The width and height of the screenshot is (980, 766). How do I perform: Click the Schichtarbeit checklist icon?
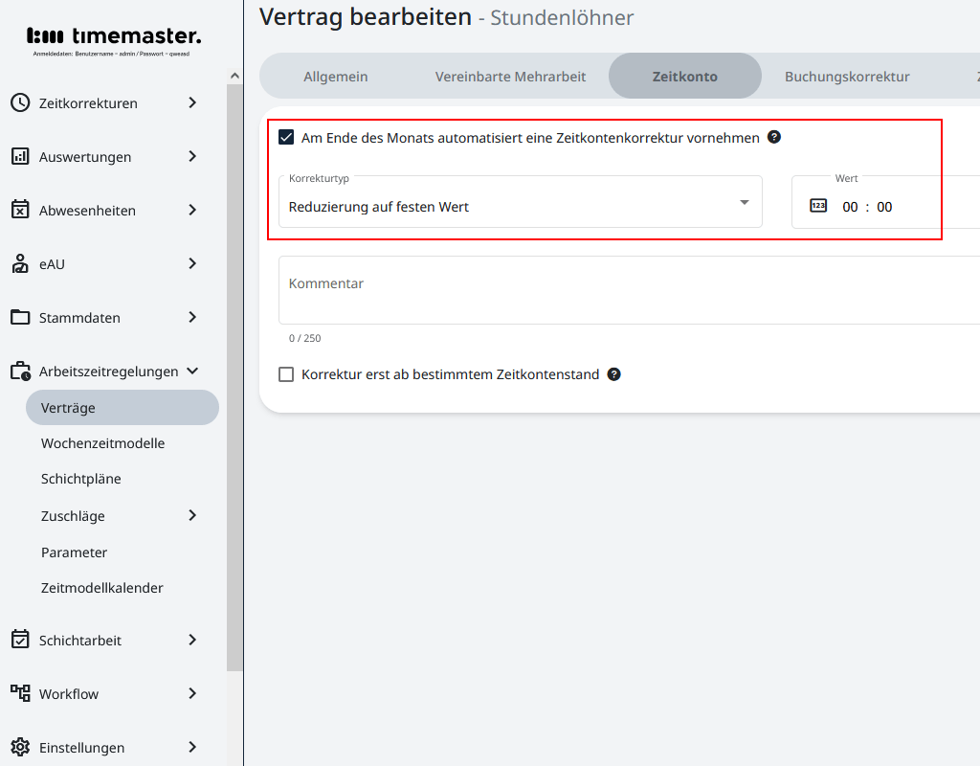(20, 640)
